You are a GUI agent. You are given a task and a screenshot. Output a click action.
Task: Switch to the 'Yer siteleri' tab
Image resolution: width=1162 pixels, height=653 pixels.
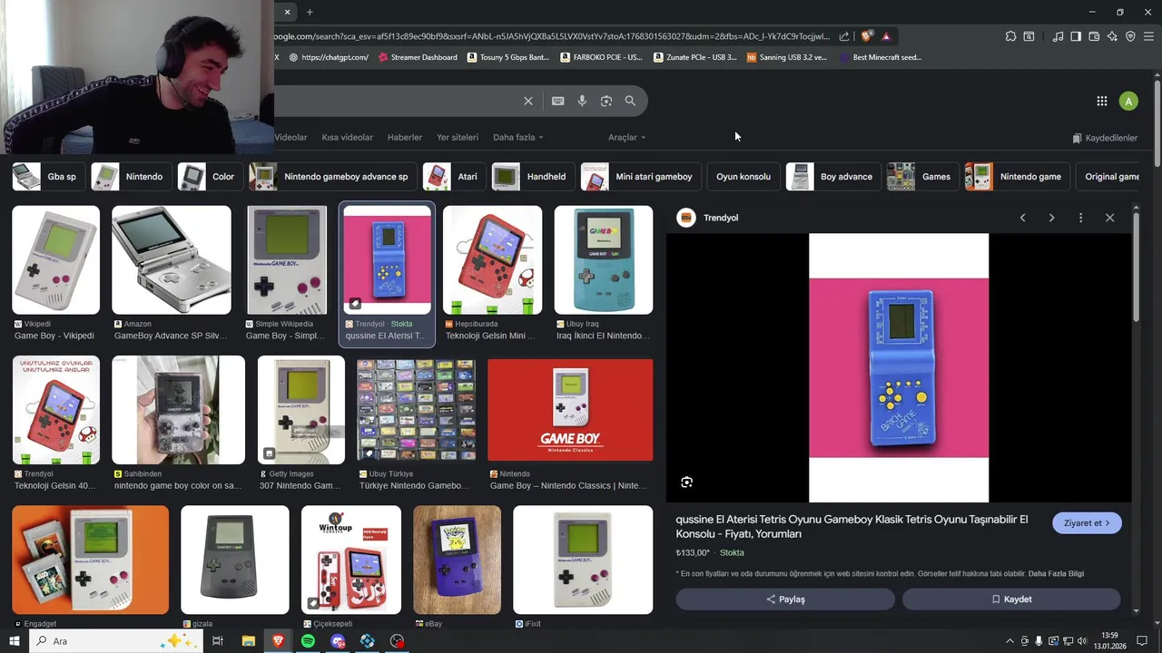point(458,137)
